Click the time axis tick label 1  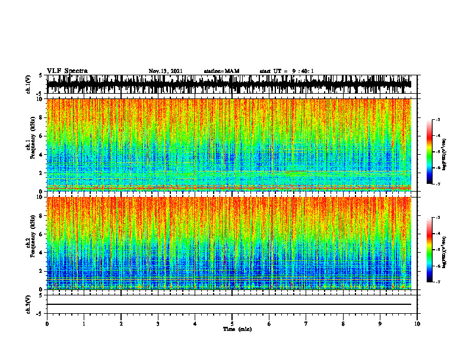(x=84, y=324)
